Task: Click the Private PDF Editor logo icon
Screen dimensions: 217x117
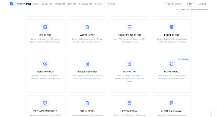Action: 12,4
